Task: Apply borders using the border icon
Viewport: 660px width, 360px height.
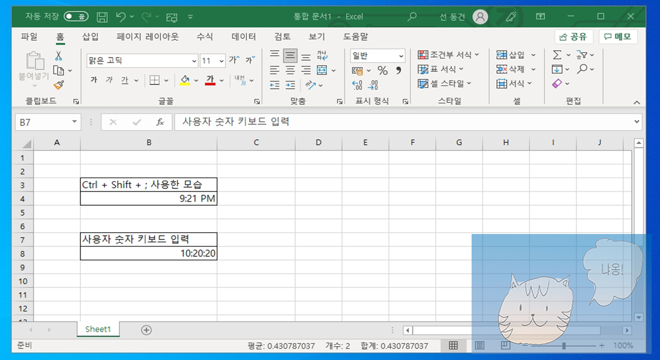Action: [x=154, y=80]
